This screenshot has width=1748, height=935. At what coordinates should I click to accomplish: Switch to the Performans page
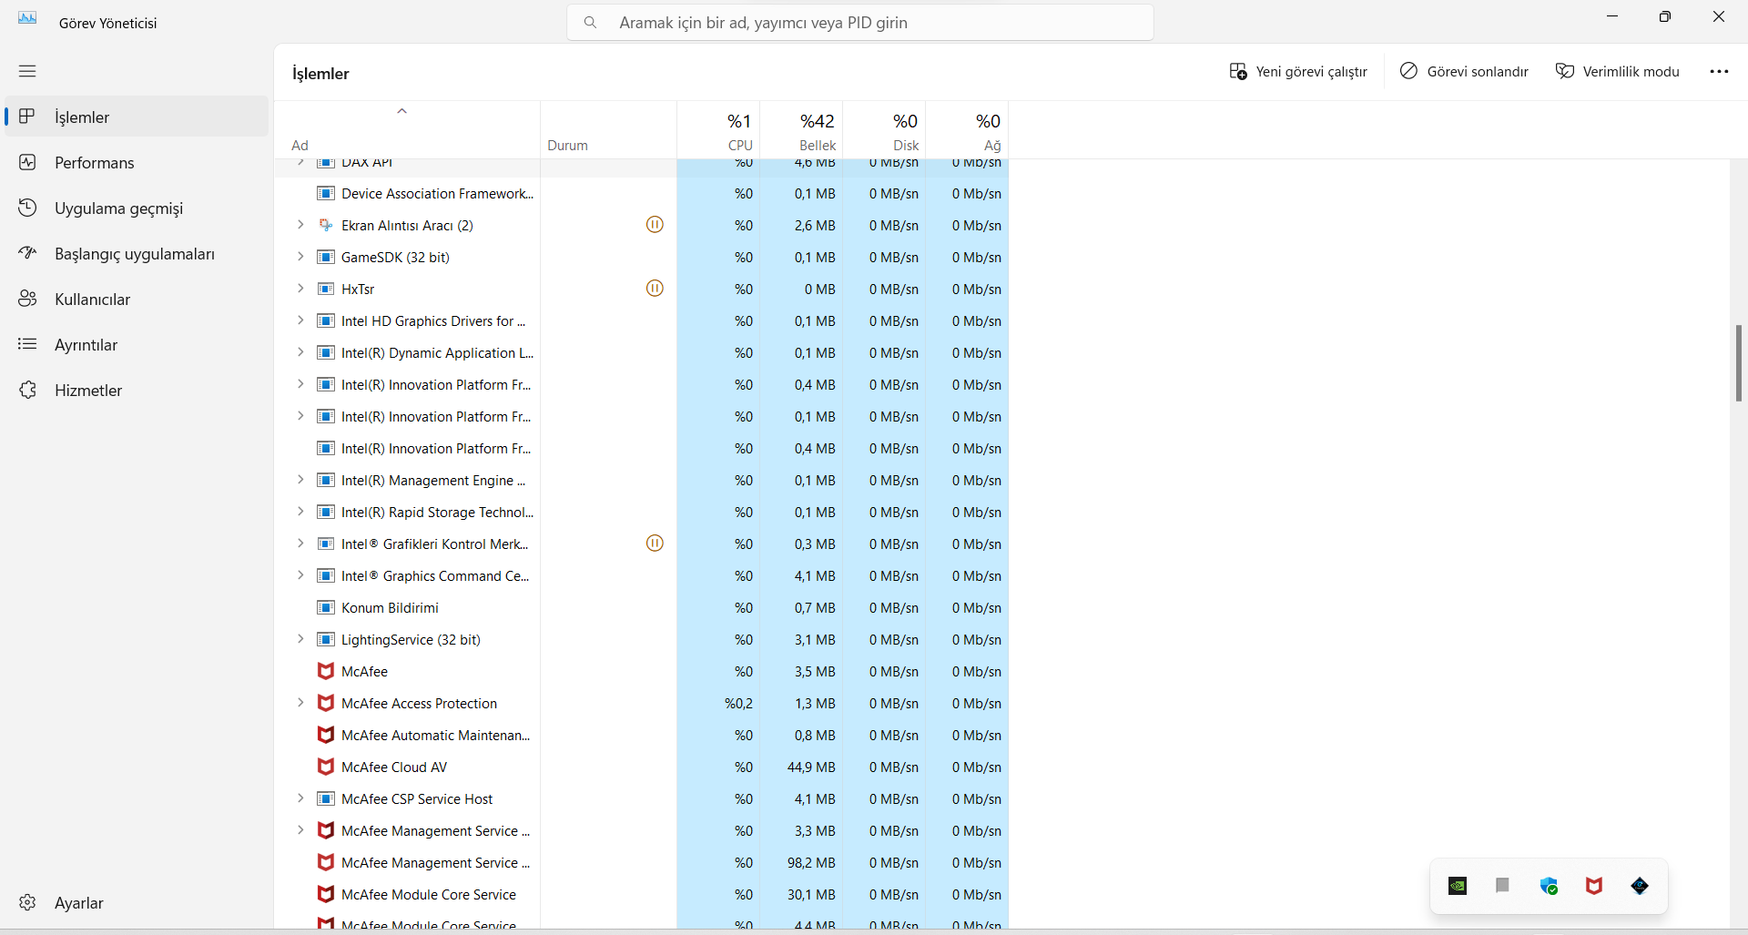tap(137, 162)
